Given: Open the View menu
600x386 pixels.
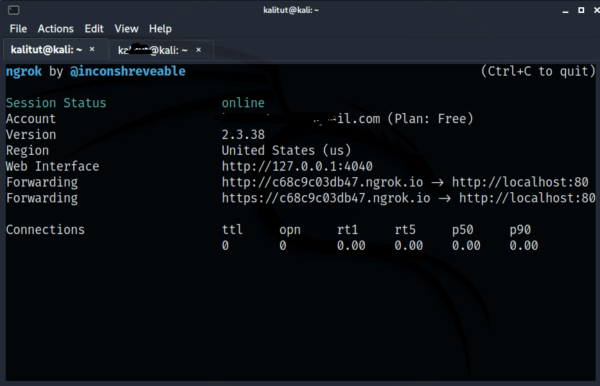Looking at the screenshot, I should [x=127, y=29].
